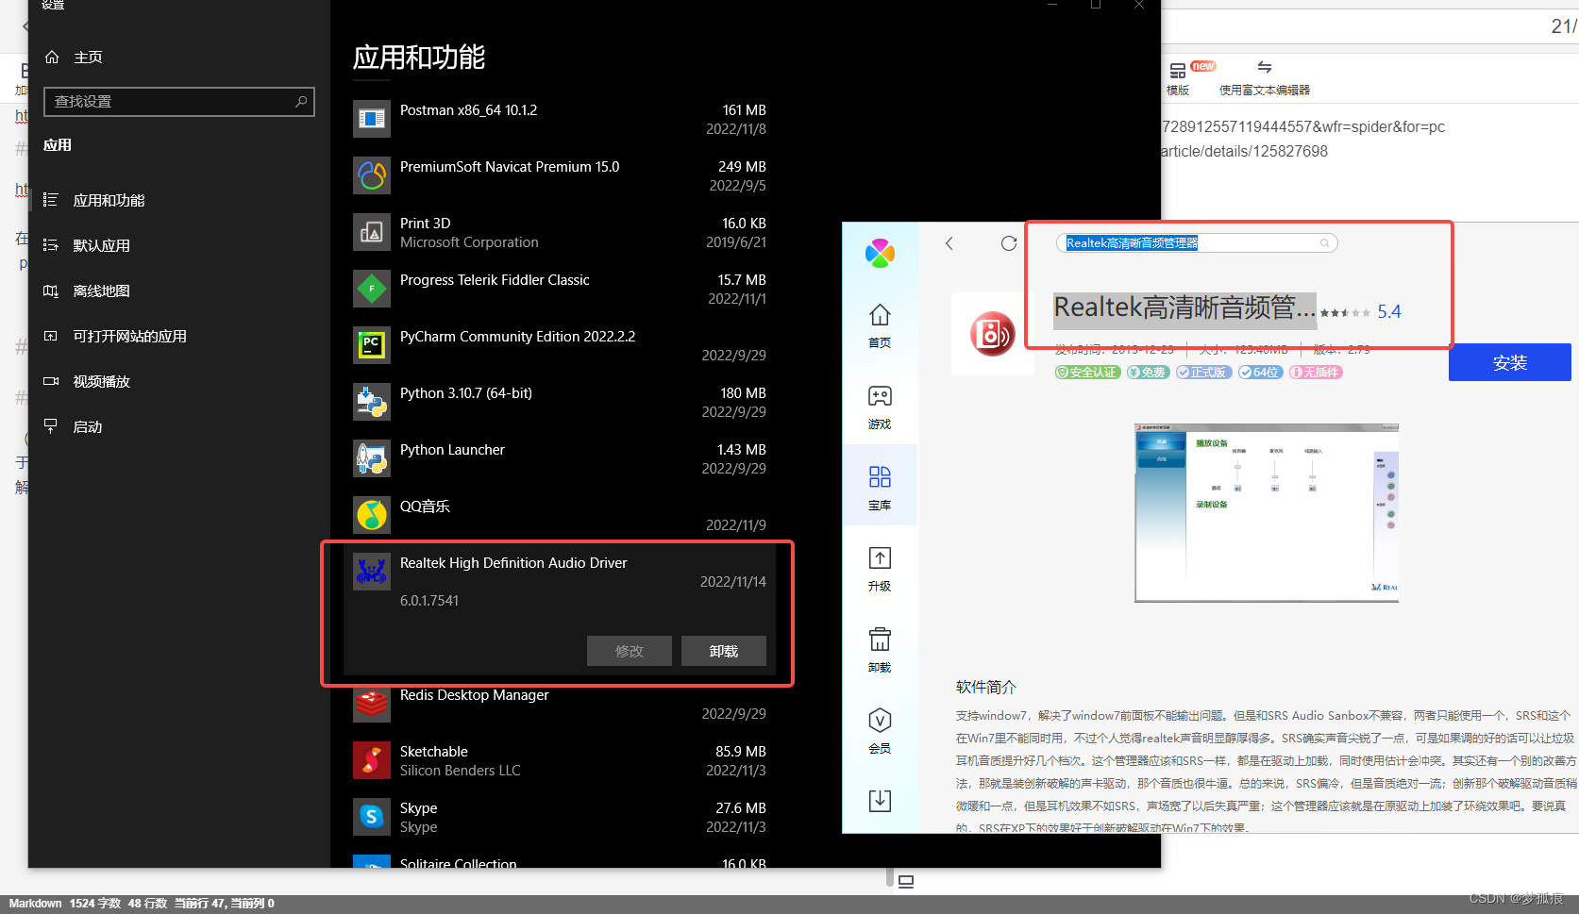The width and height of the screenshot is (1579, 914).
Task: Click the safety certified green badge
Action: tap(1087, 373)
